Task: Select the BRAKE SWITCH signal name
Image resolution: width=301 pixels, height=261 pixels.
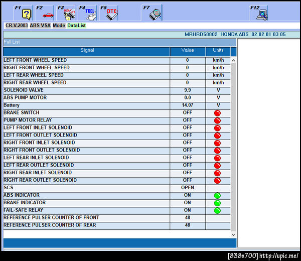Action: [x=21, y=113]
